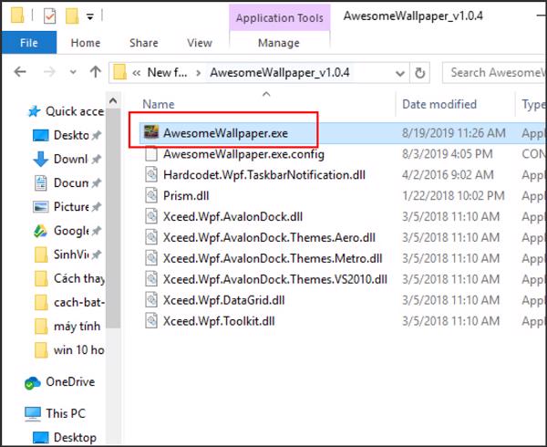
Task: Click the Back navigation arrow
Action: tap(20, 72)
